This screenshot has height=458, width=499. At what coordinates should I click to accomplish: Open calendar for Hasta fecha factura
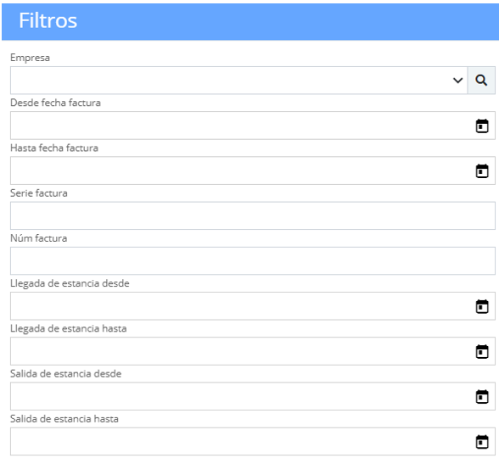click(x=482, y=170)
